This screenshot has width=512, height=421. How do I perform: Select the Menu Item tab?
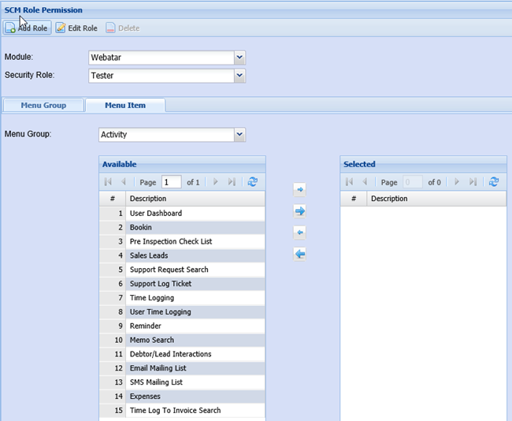point(124,105)
